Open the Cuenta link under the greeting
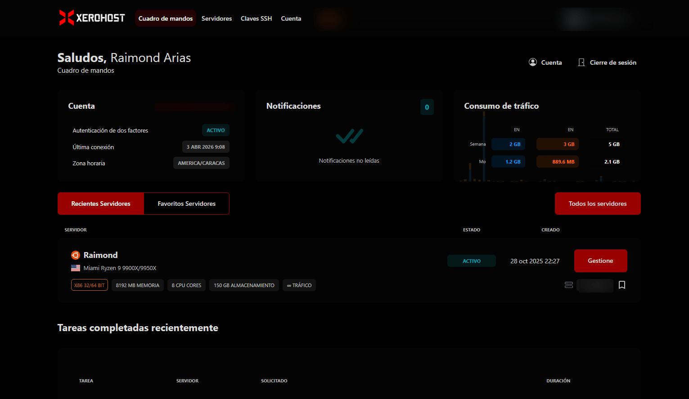The image size is (689, 399). [551, 62]
